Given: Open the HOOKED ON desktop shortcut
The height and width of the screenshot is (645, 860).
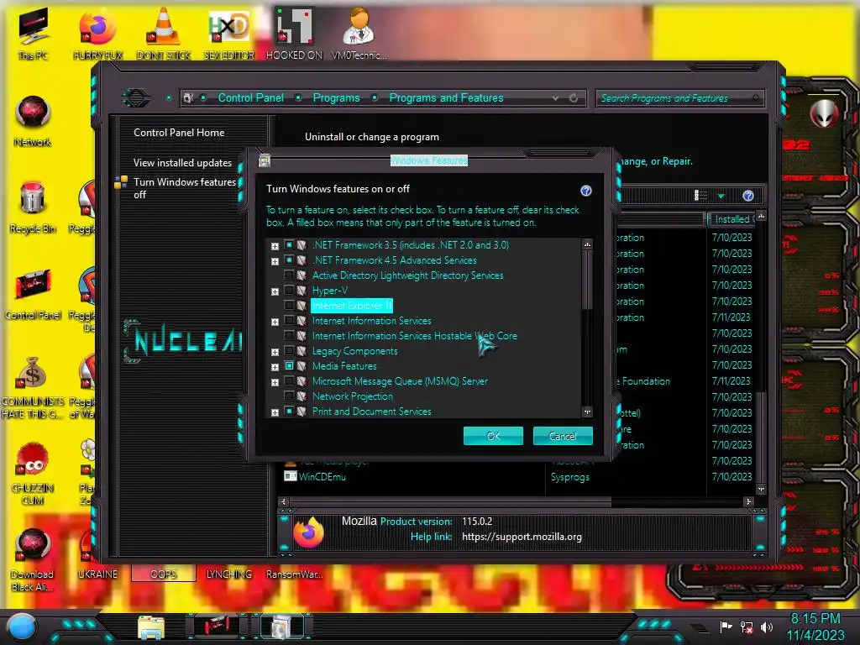Looking at the screenshot, I should click(294, 33).
